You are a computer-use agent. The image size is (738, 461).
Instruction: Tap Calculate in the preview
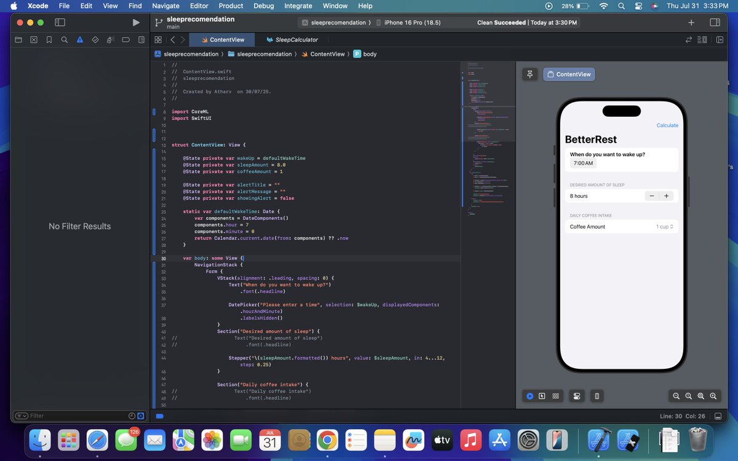click(667, 125)
